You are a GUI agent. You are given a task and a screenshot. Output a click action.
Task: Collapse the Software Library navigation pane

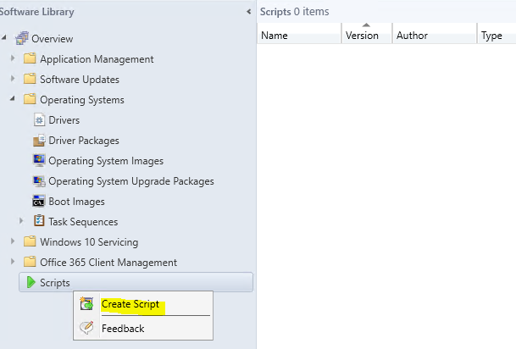[x=249, y=12]
